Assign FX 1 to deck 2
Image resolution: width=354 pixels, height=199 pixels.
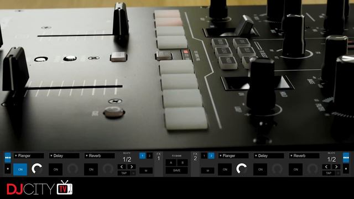(149, 156)
